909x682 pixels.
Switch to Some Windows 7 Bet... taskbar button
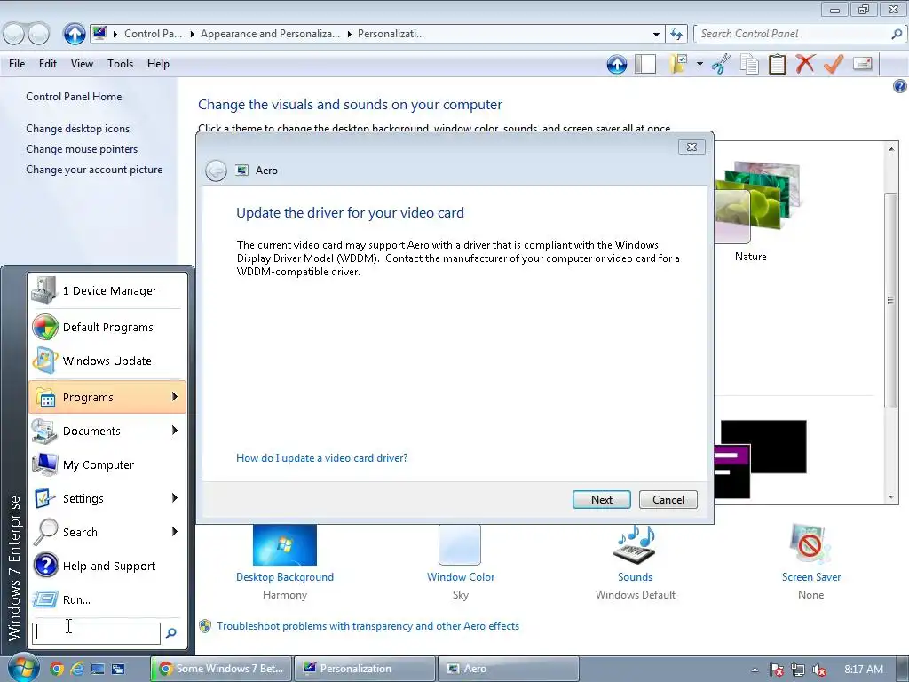[x=222, y=669]
